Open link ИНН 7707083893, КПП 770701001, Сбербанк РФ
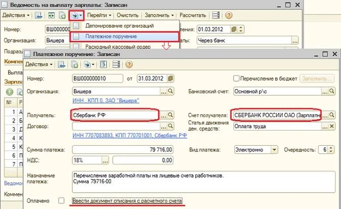341x209 pixels. pyautogui.click(x=130, y=135)
